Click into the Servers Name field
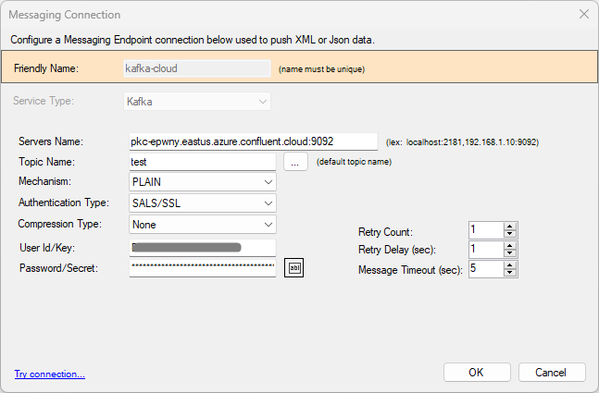 click(x=254, y=141)
